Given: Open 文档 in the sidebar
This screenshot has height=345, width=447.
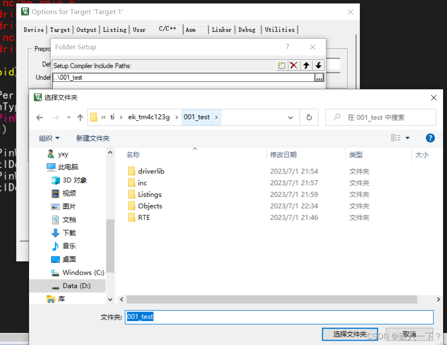Looking at the screenshot, I should [x=64, y=220].
